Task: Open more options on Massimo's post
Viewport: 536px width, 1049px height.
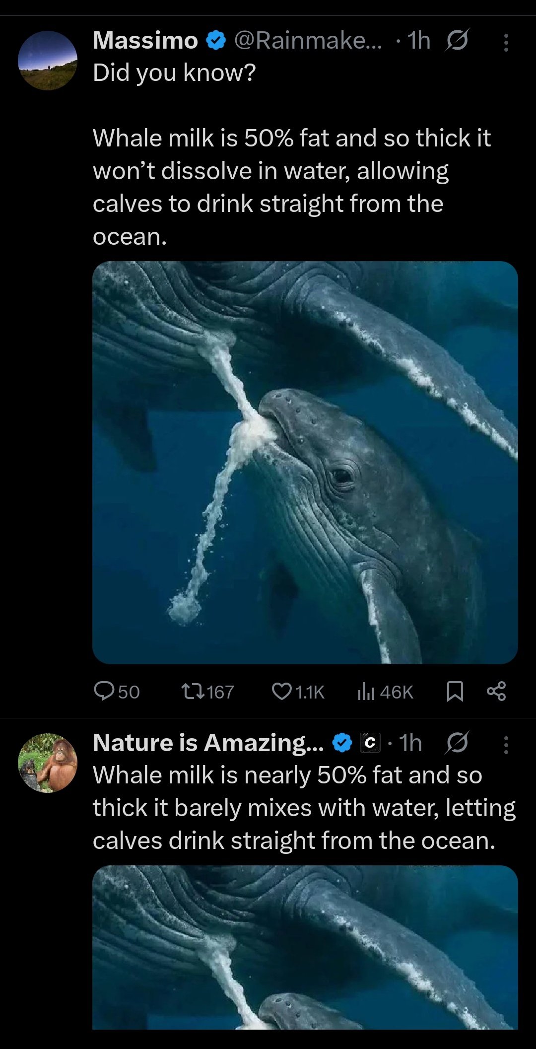Action: click(506, 43)
